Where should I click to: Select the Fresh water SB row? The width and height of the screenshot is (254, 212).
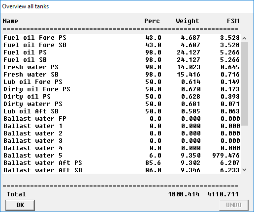(x=122, y=75)
